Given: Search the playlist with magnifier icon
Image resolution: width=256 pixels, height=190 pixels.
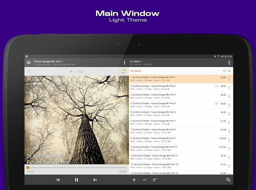Looking at the screenshot, I should tap(228, 179).
